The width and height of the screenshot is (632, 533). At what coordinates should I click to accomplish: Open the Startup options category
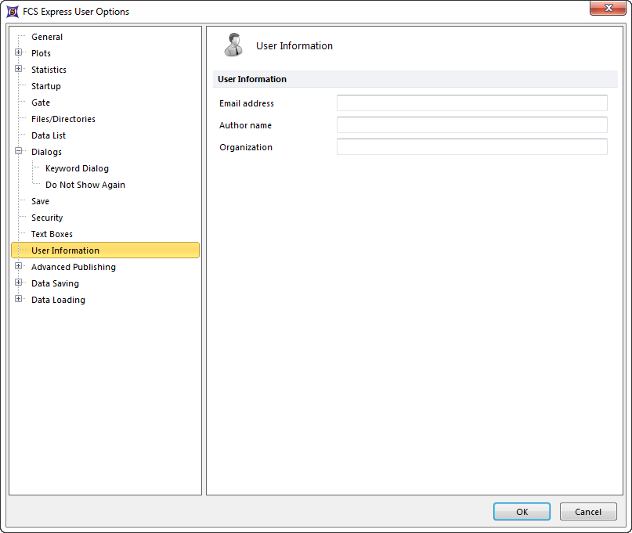(45, 86)
